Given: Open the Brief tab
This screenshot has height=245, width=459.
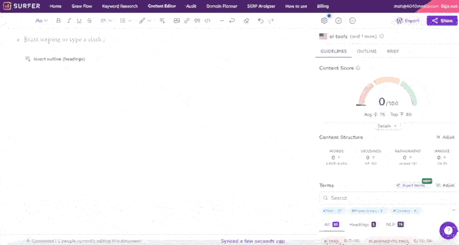Looking at the screenshot, I should coord(393,52).
